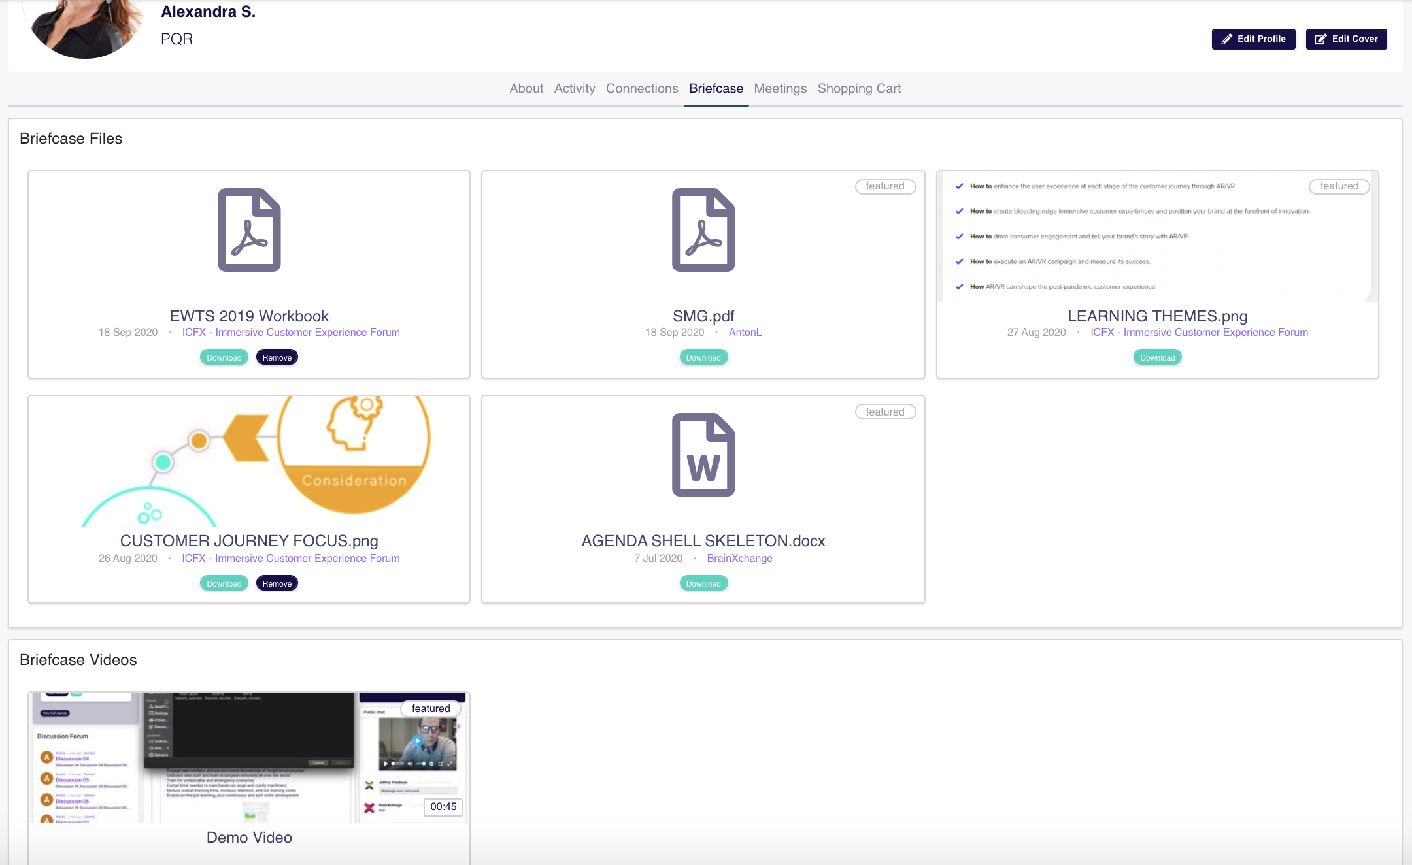This screenshot has width=1412, height=865.
Task: Open the Connections tab
Action: pyautogui.click(x=642, y=88)
